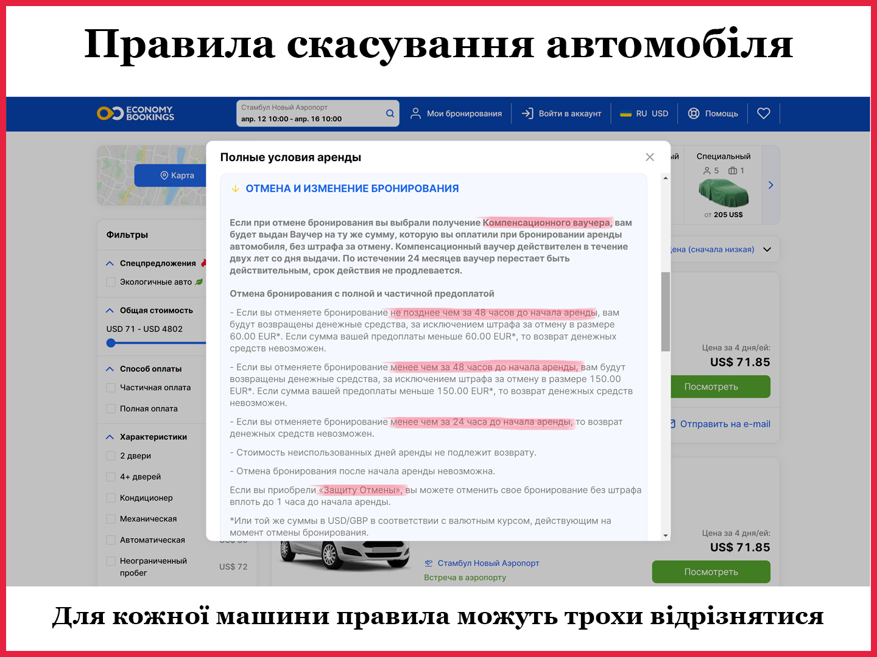
Task: Click Отправить на e-mail link
Action: pyautogui.click(x=720, y=424)
